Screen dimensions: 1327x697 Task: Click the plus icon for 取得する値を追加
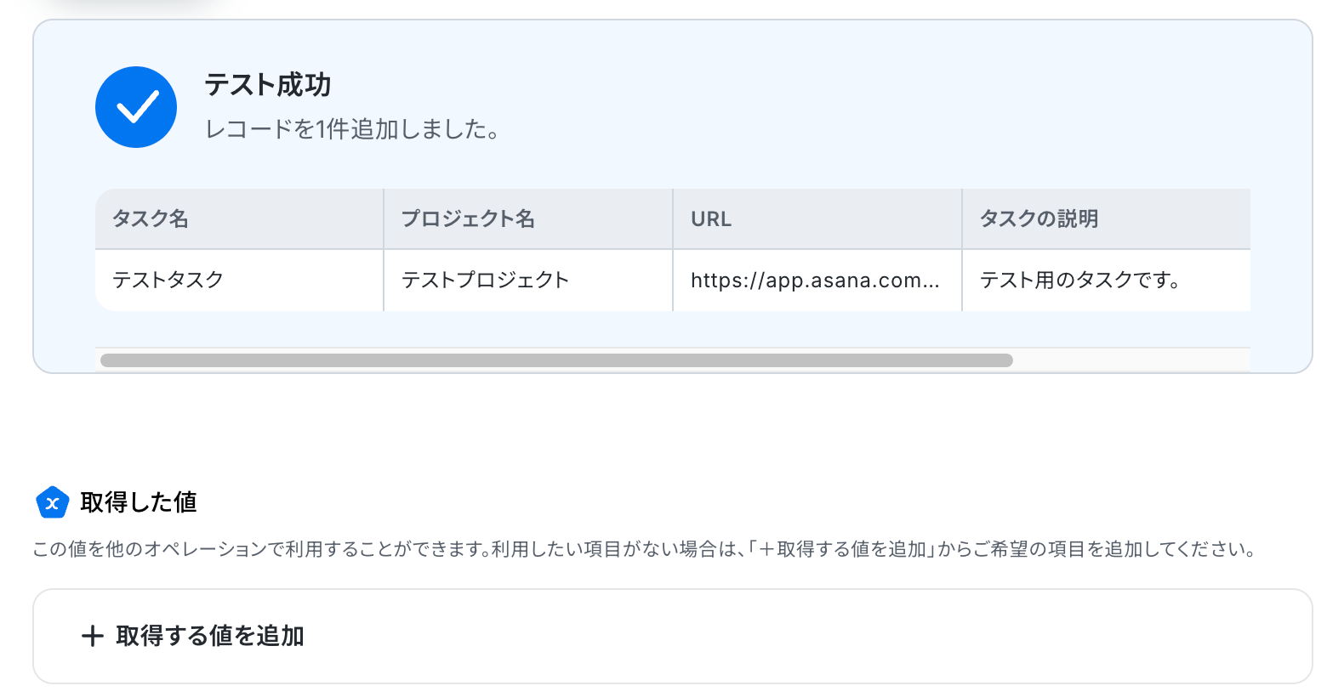coord(92,636)
